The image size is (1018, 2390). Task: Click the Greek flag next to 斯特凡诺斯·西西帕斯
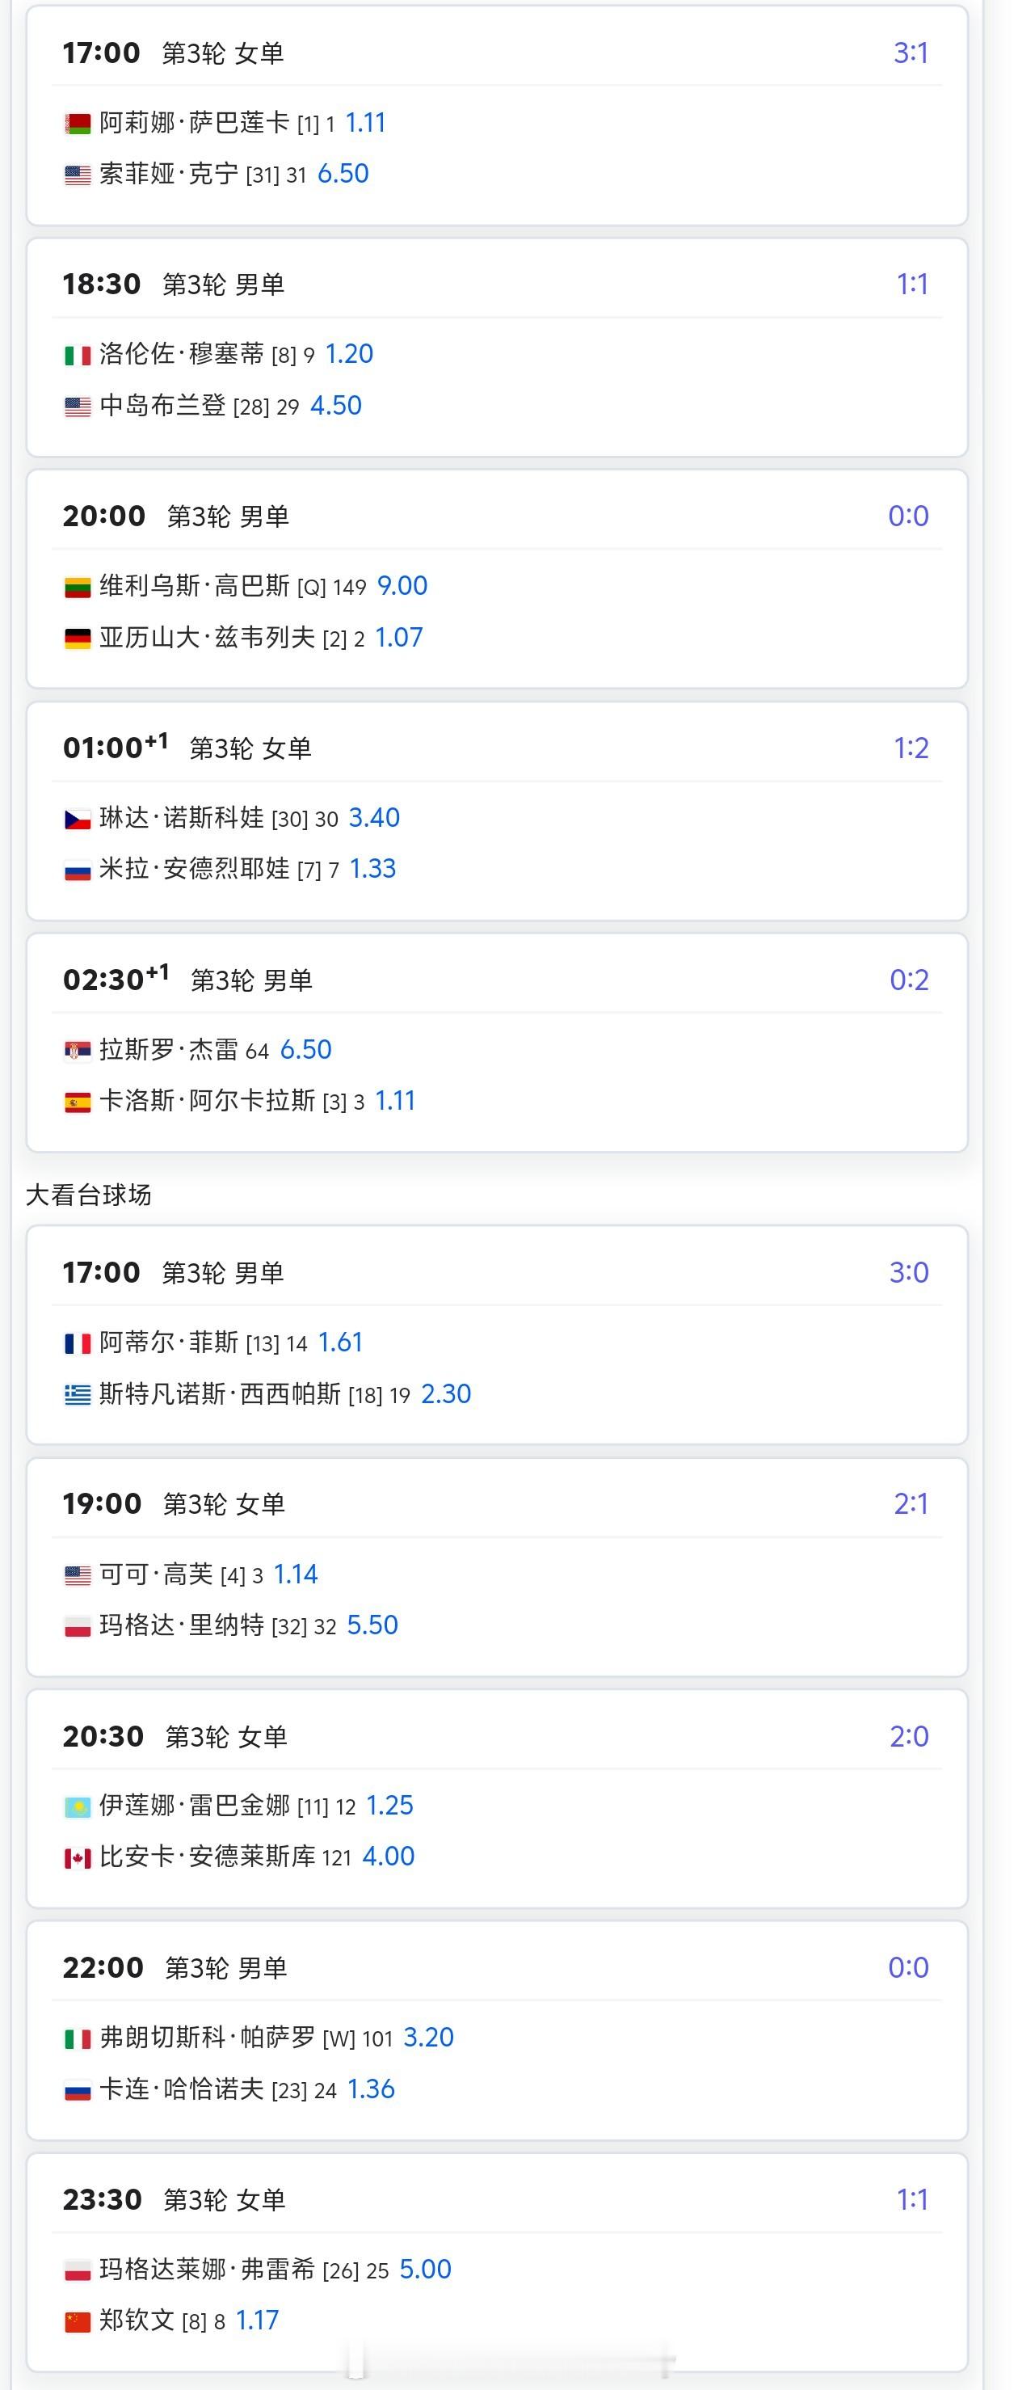point(78,1394)
